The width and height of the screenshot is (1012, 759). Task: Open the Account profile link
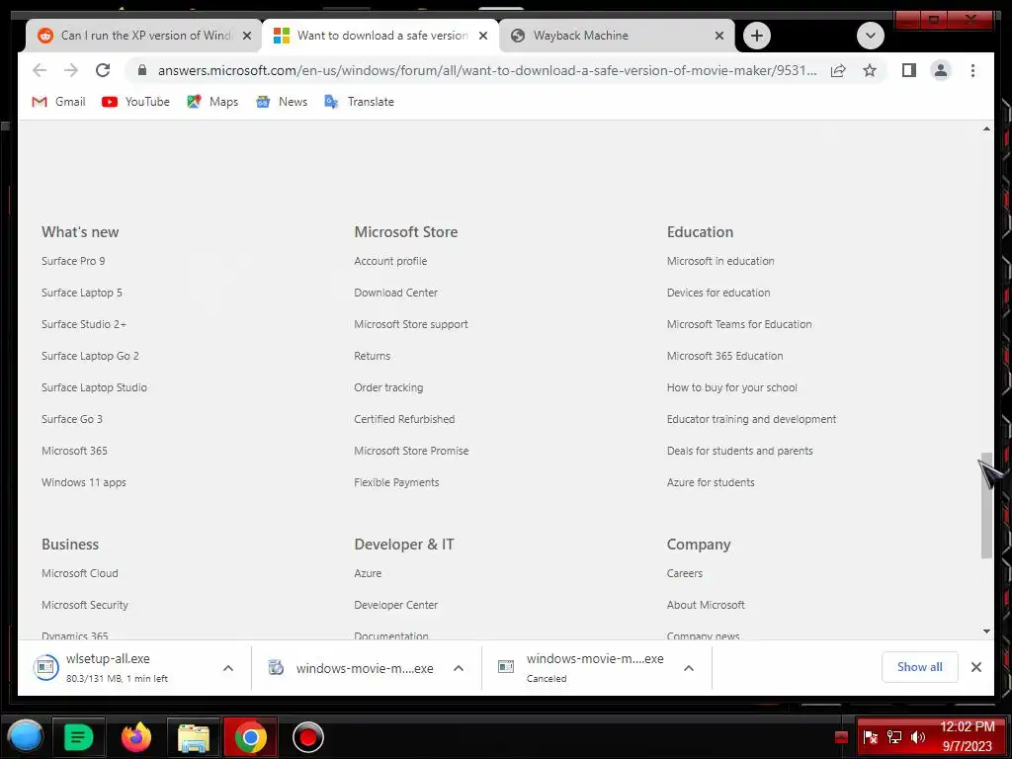[390, 261]
